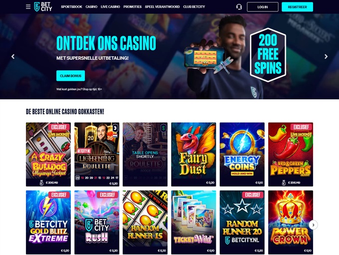Open customer support headset icon
This screenshot has height=255, width=339.
pos(239,7)
